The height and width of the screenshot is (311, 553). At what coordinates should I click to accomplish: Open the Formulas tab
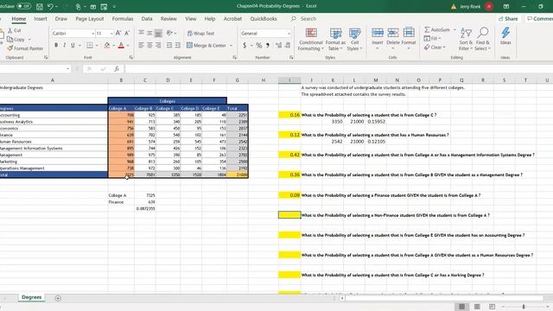[123, 19]
